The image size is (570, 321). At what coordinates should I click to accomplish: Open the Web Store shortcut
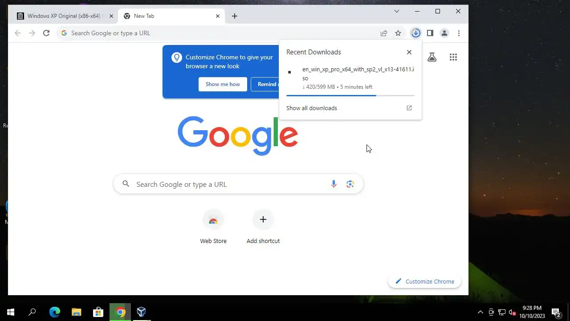[x=213, y=227]
